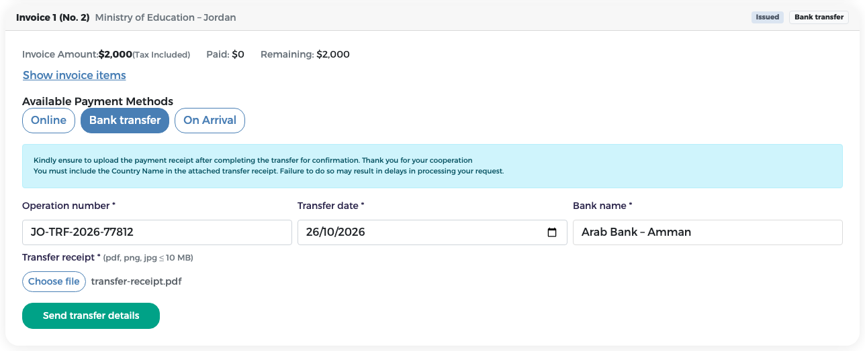Click the Choose file button
The width and height of the screenshot is (865, 351).
point(54,281)
